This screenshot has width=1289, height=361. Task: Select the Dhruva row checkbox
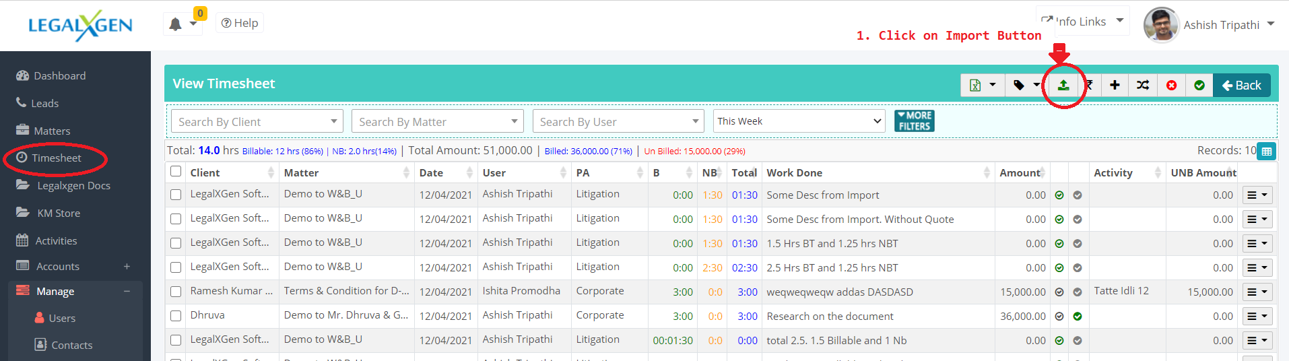pyautogui.click(x=176, y=316)
